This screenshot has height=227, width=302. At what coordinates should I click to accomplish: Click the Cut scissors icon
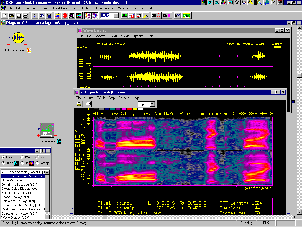(x=35, y=16)
